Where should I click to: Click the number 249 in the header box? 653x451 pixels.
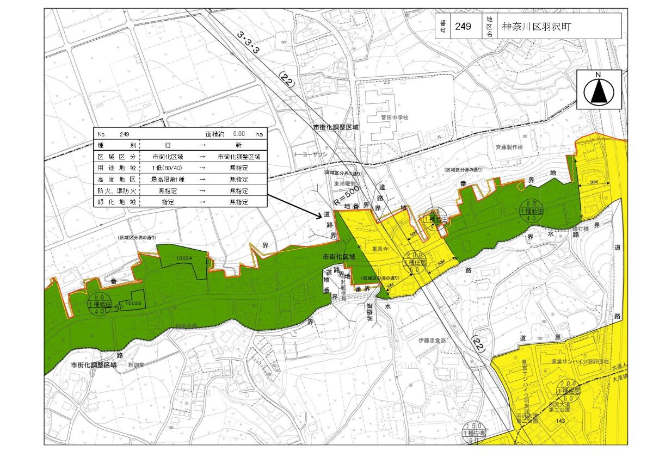[x=463, y=26]
